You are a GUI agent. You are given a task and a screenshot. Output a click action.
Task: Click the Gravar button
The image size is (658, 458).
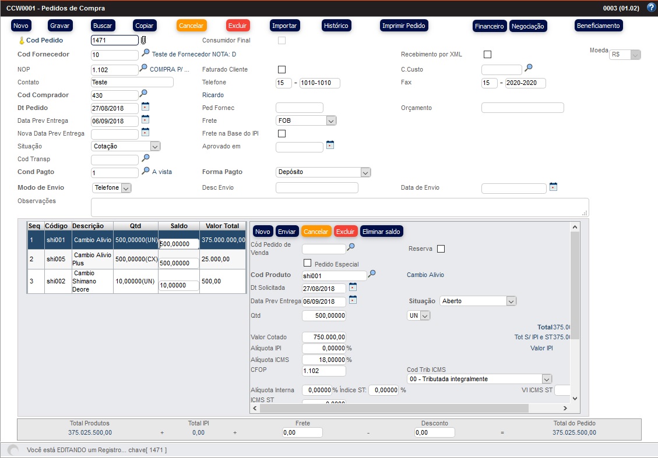tap(60, 26)
